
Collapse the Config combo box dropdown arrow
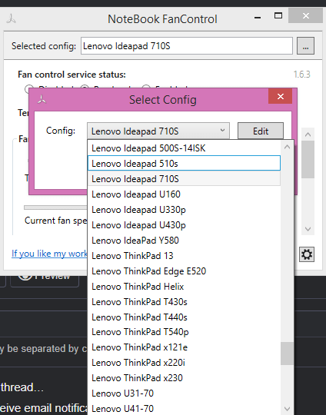(222, 130)
